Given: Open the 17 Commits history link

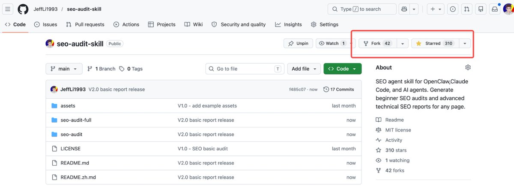Looking at the screenshot, I should click(x=339, y=90).
